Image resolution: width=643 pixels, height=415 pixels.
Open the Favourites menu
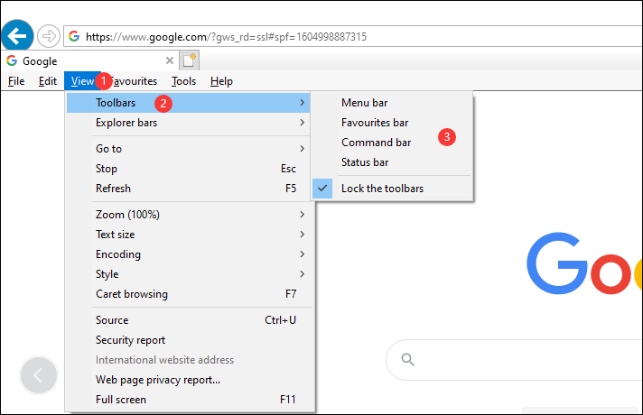134,81
